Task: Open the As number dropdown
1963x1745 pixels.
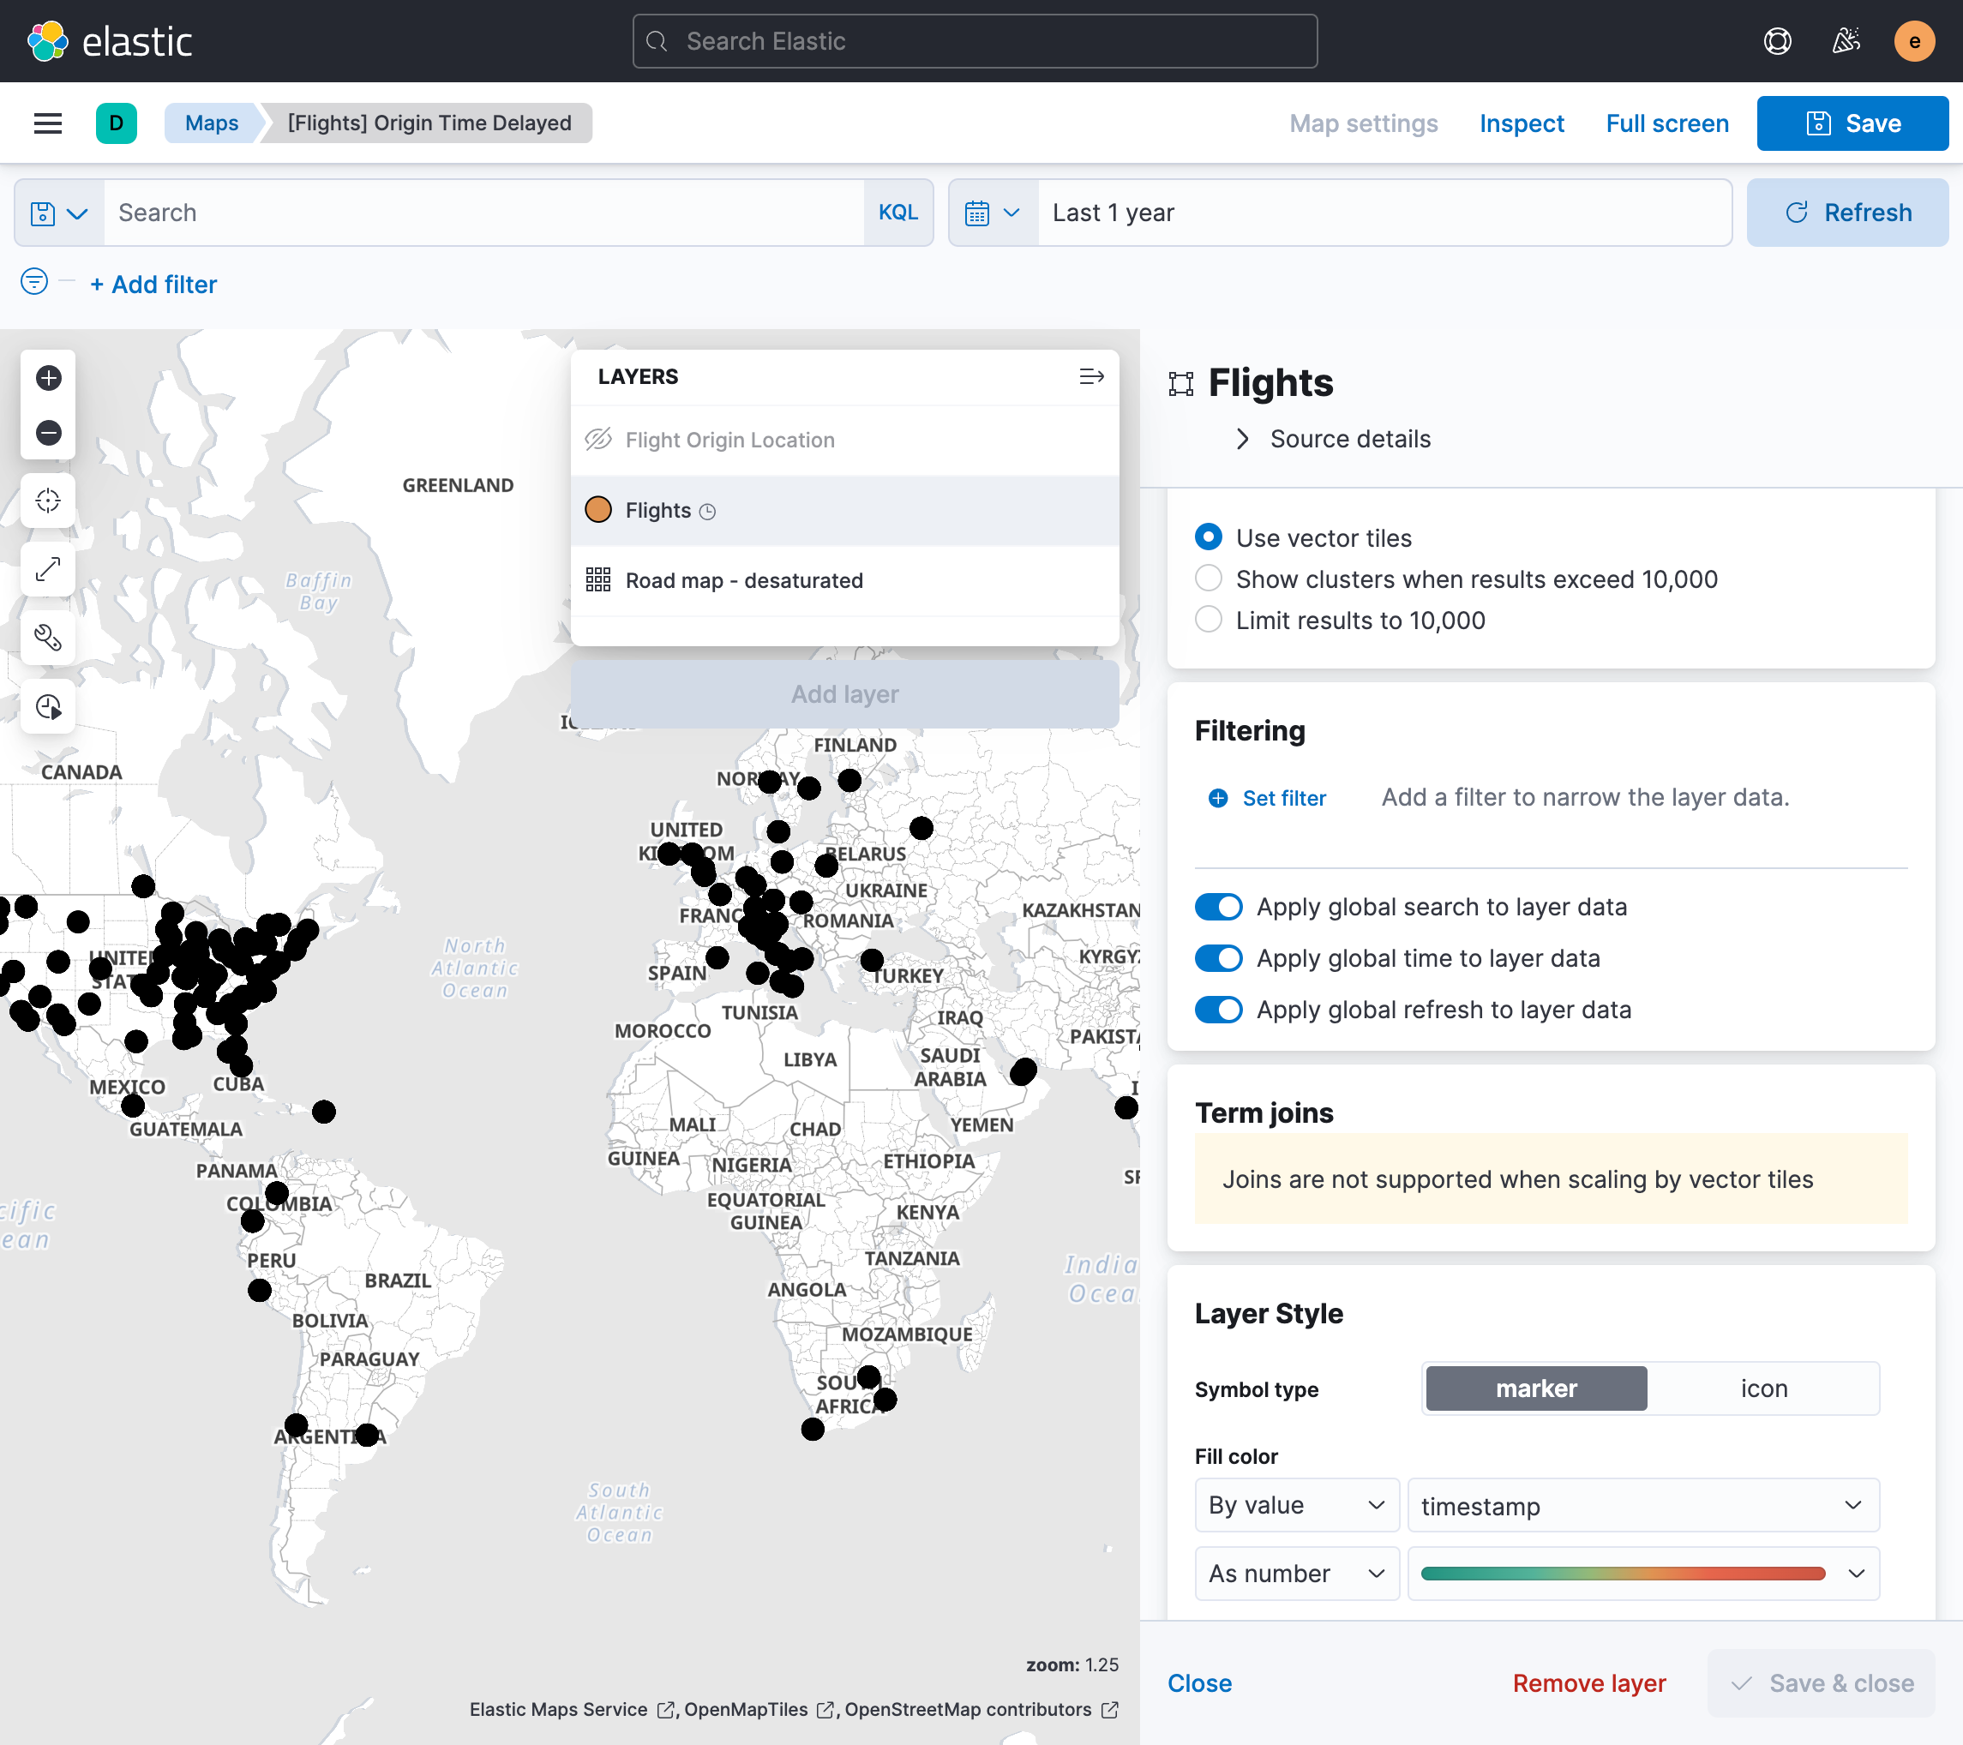Action: click(x=1296, y=1573)
